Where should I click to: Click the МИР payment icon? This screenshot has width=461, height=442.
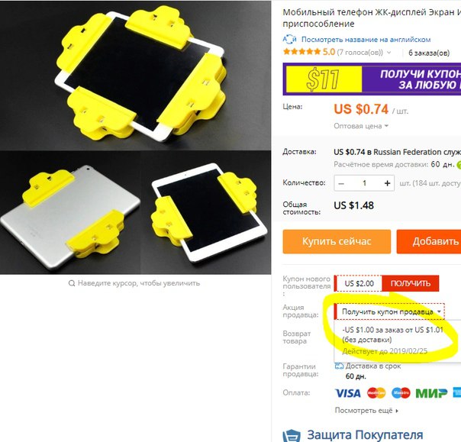click(x=431, y=393)
